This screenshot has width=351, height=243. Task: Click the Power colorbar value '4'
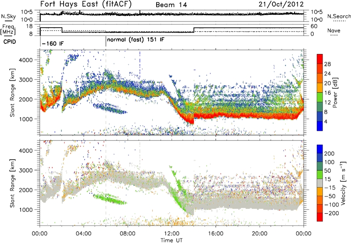click(326, 122)
